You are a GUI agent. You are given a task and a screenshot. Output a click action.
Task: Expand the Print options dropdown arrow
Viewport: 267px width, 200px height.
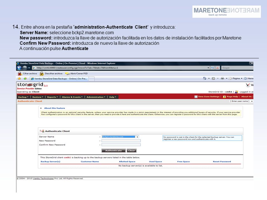[x=227, y=78]
